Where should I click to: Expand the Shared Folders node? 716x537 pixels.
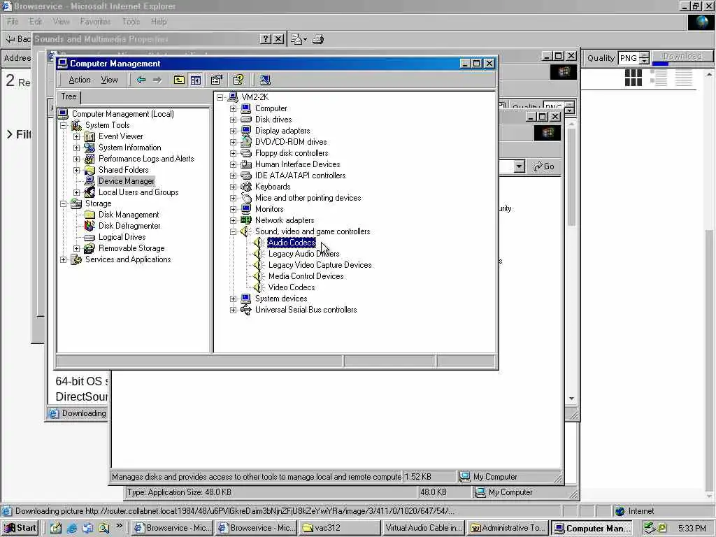coord(77,170)
